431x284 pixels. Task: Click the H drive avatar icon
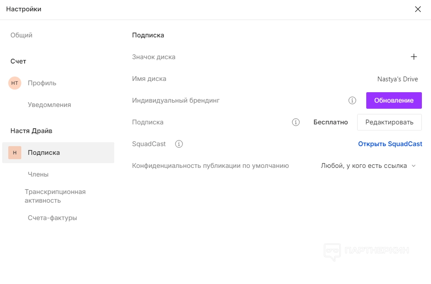pos(15,153)
